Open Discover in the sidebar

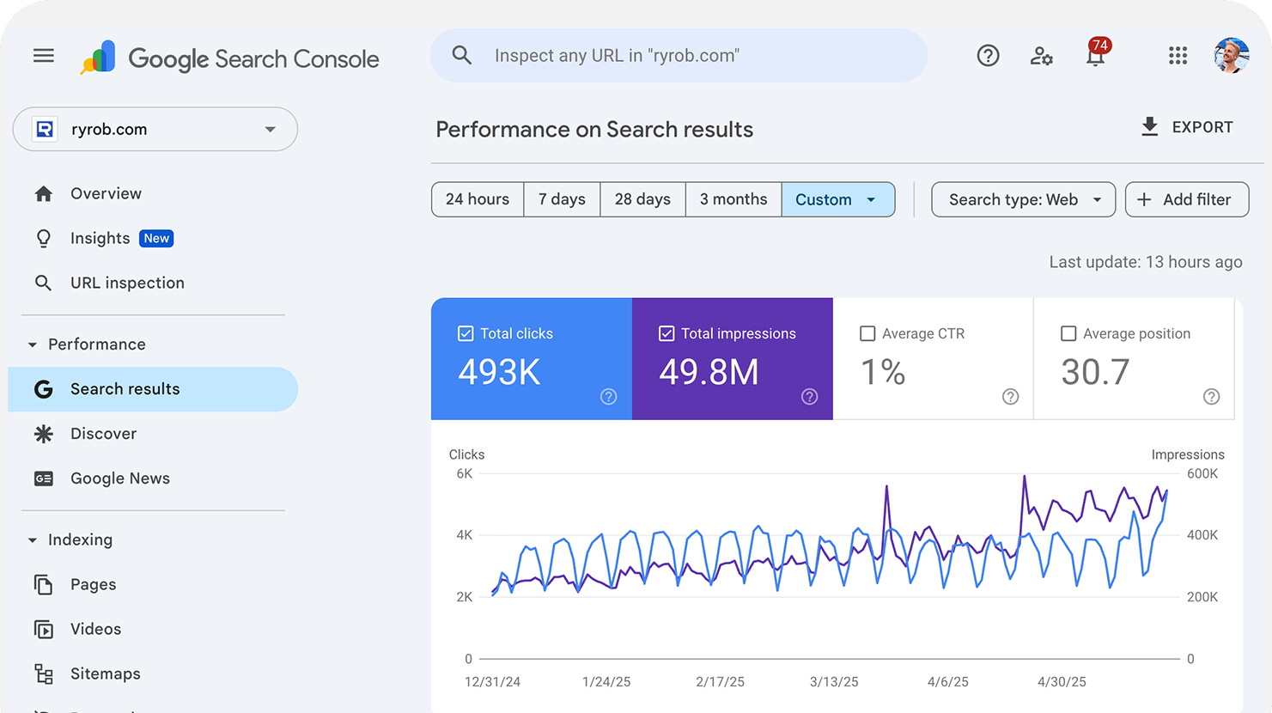click(x=103, y=434)
